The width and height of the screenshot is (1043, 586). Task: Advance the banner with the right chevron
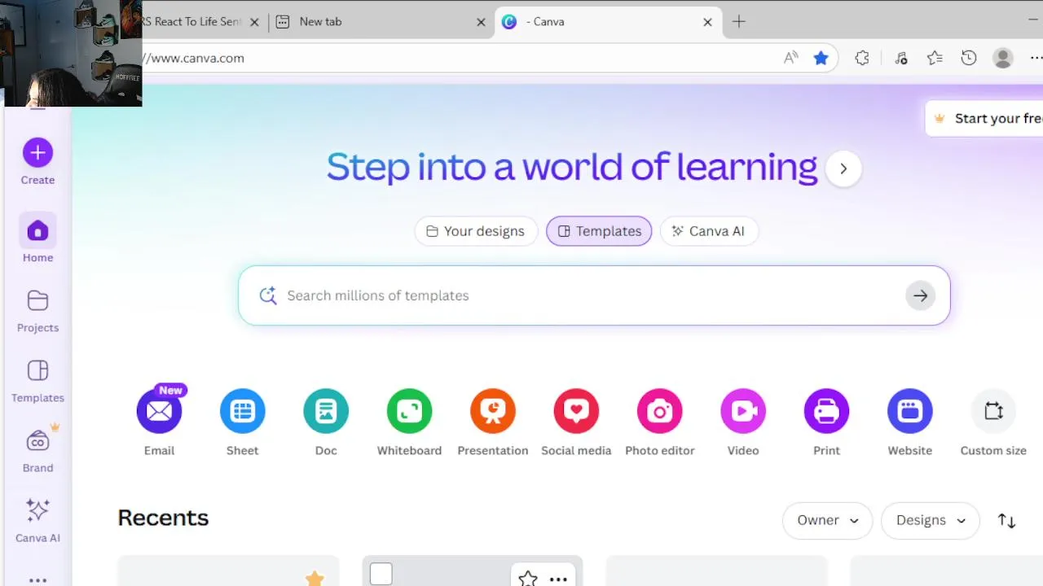pos(843,168)
